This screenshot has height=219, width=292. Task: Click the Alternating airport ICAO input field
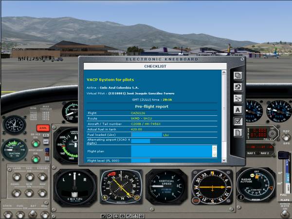coord(141,141)
